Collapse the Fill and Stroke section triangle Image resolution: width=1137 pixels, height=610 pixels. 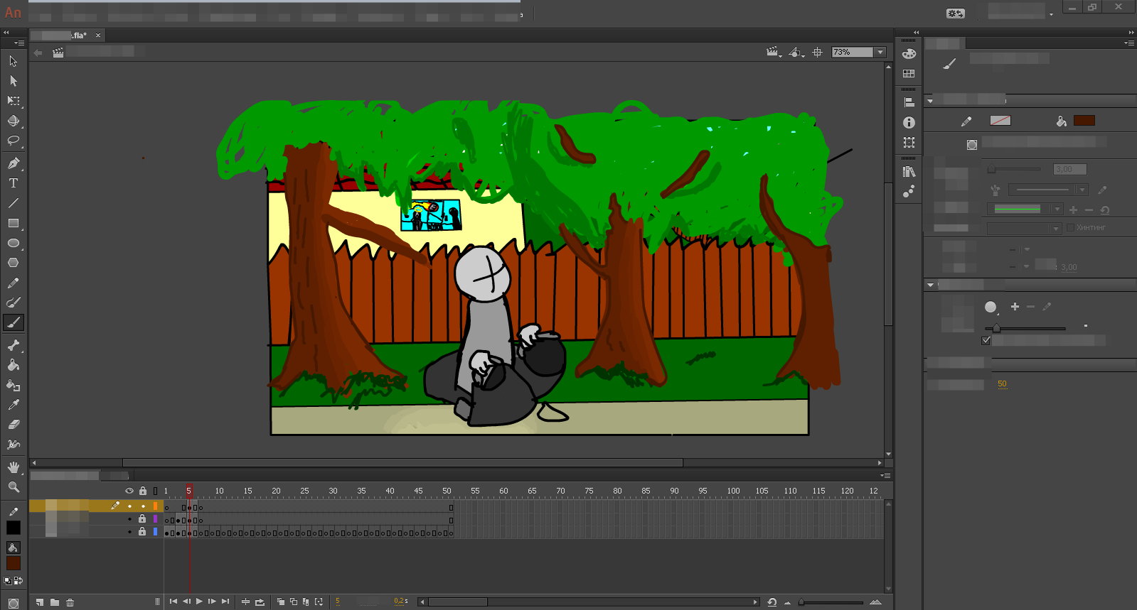(x=930, y=101)
